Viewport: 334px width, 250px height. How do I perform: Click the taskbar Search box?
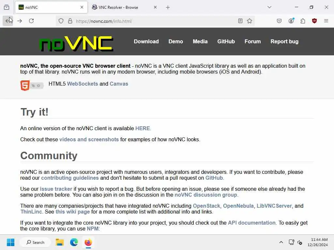pyautogui.click(x=35, y=242)
